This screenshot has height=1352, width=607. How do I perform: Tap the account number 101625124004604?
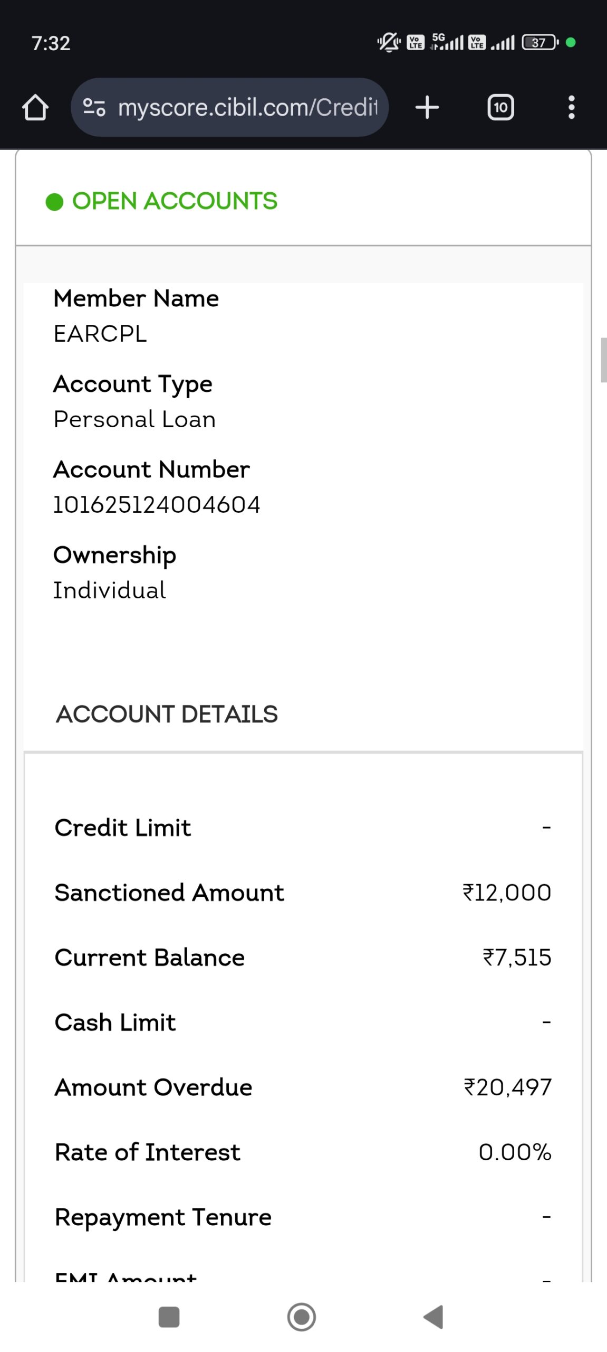point(157,505)
